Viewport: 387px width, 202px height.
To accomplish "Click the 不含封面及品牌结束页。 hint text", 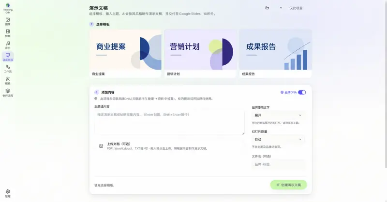I will pos(267,147).
